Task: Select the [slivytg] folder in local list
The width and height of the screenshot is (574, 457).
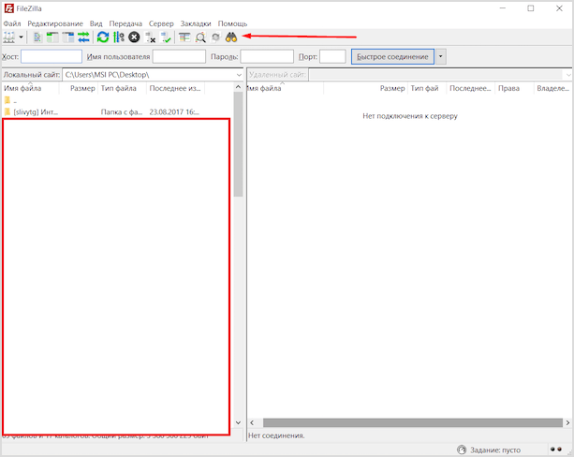Action: point(37,111)
